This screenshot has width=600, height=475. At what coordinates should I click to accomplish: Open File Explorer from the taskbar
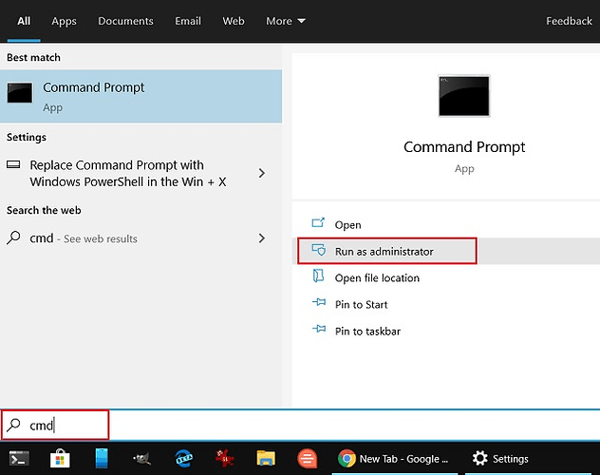point(266,459)
